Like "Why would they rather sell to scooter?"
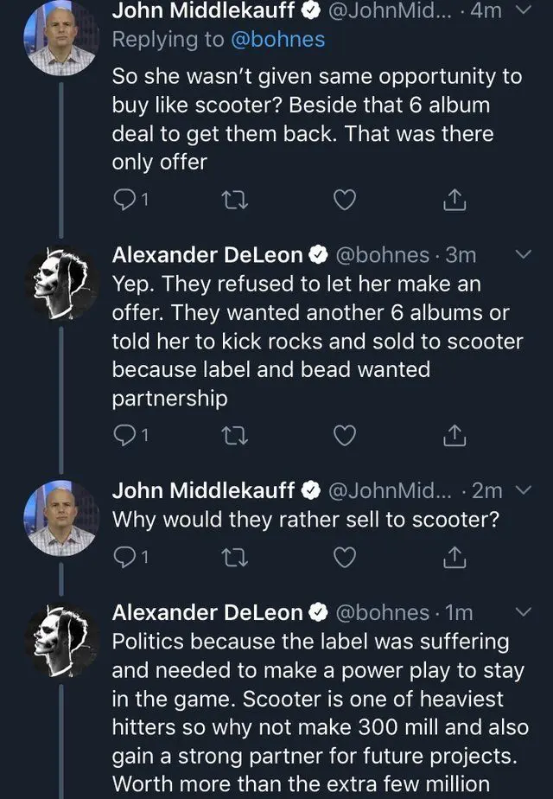553x799 pixels. [x=344, y=558]
